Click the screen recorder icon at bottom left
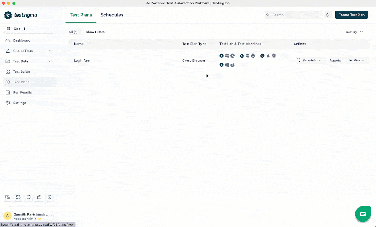 click(8, 197)
